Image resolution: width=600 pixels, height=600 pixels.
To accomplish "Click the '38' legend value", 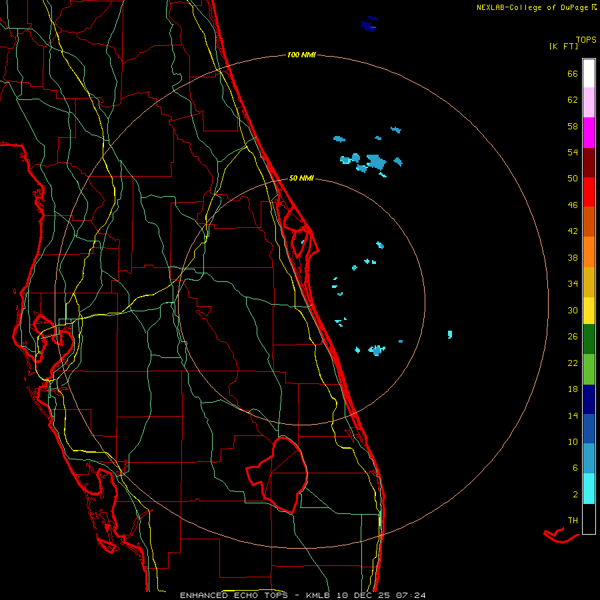I will (x=573, y=257).
